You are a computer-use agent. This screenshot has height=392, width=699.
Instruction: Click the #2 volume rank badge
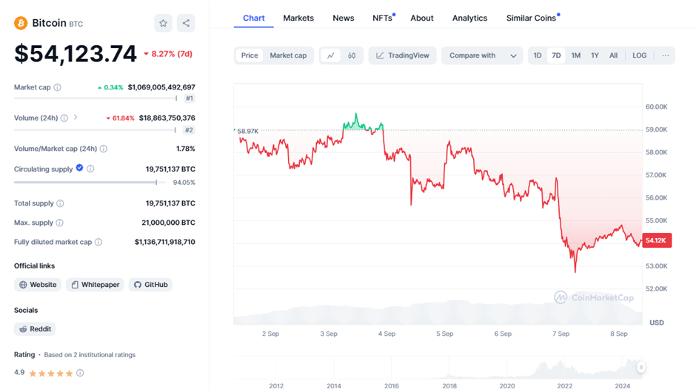click(189, 130)
